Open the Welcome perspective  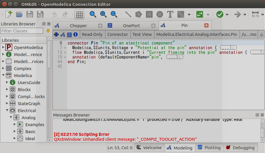point(149,147)
